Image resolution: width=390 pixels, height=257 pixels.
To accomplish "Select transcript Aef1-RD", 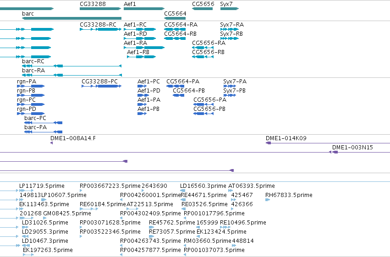I will [x=135, y=34].
